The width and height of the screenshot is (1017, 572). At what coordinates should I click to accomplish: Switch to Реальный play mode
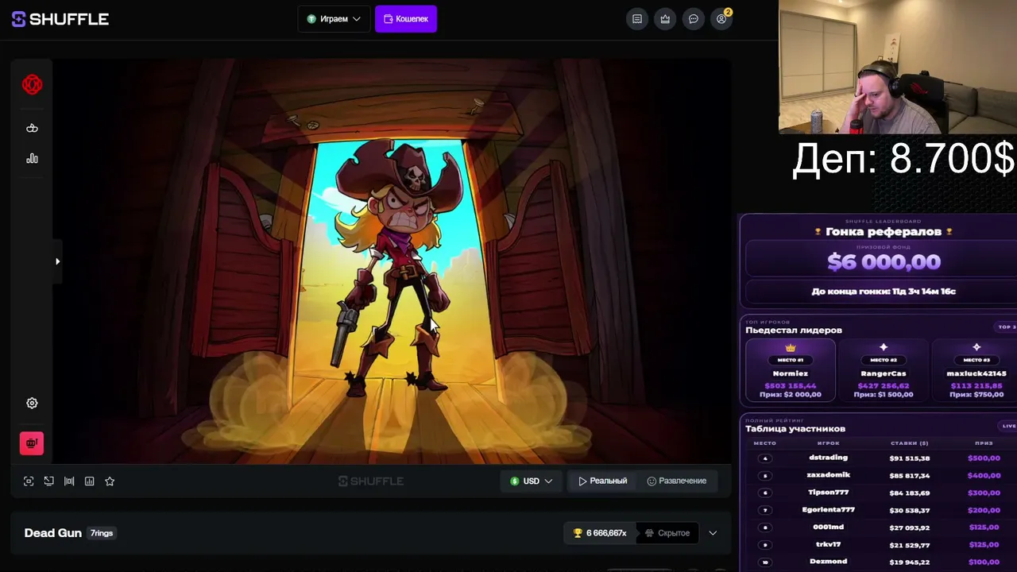click(x=602, y=481)
